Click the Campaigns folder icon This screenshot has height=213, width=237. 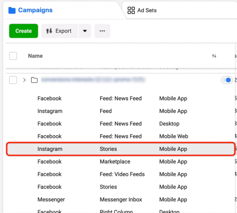coord(12,10)
